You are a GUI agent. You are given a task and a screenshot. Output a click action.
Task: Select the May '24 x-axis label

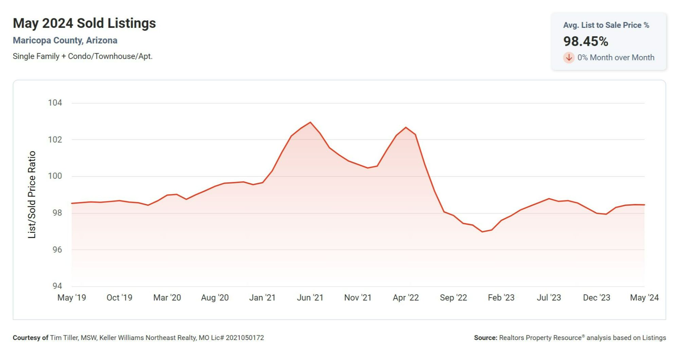644,298
